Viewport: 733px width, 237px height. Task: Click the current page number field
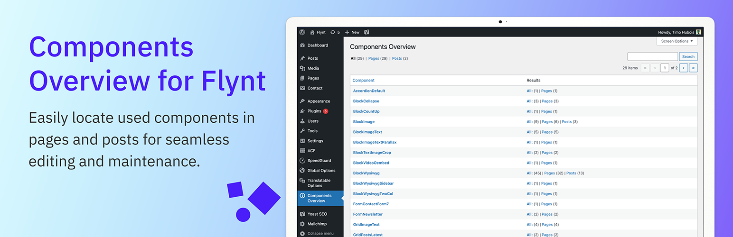pos(665,68)
